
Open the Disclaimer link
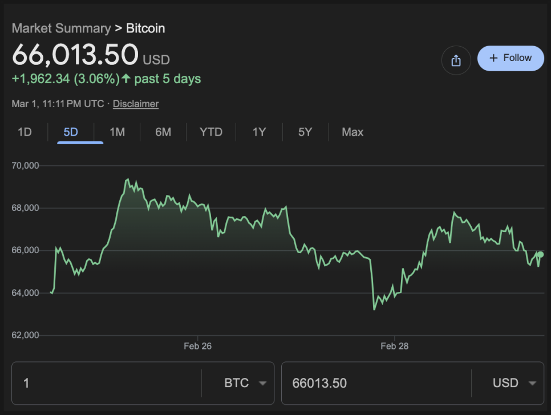click(136, 104)
